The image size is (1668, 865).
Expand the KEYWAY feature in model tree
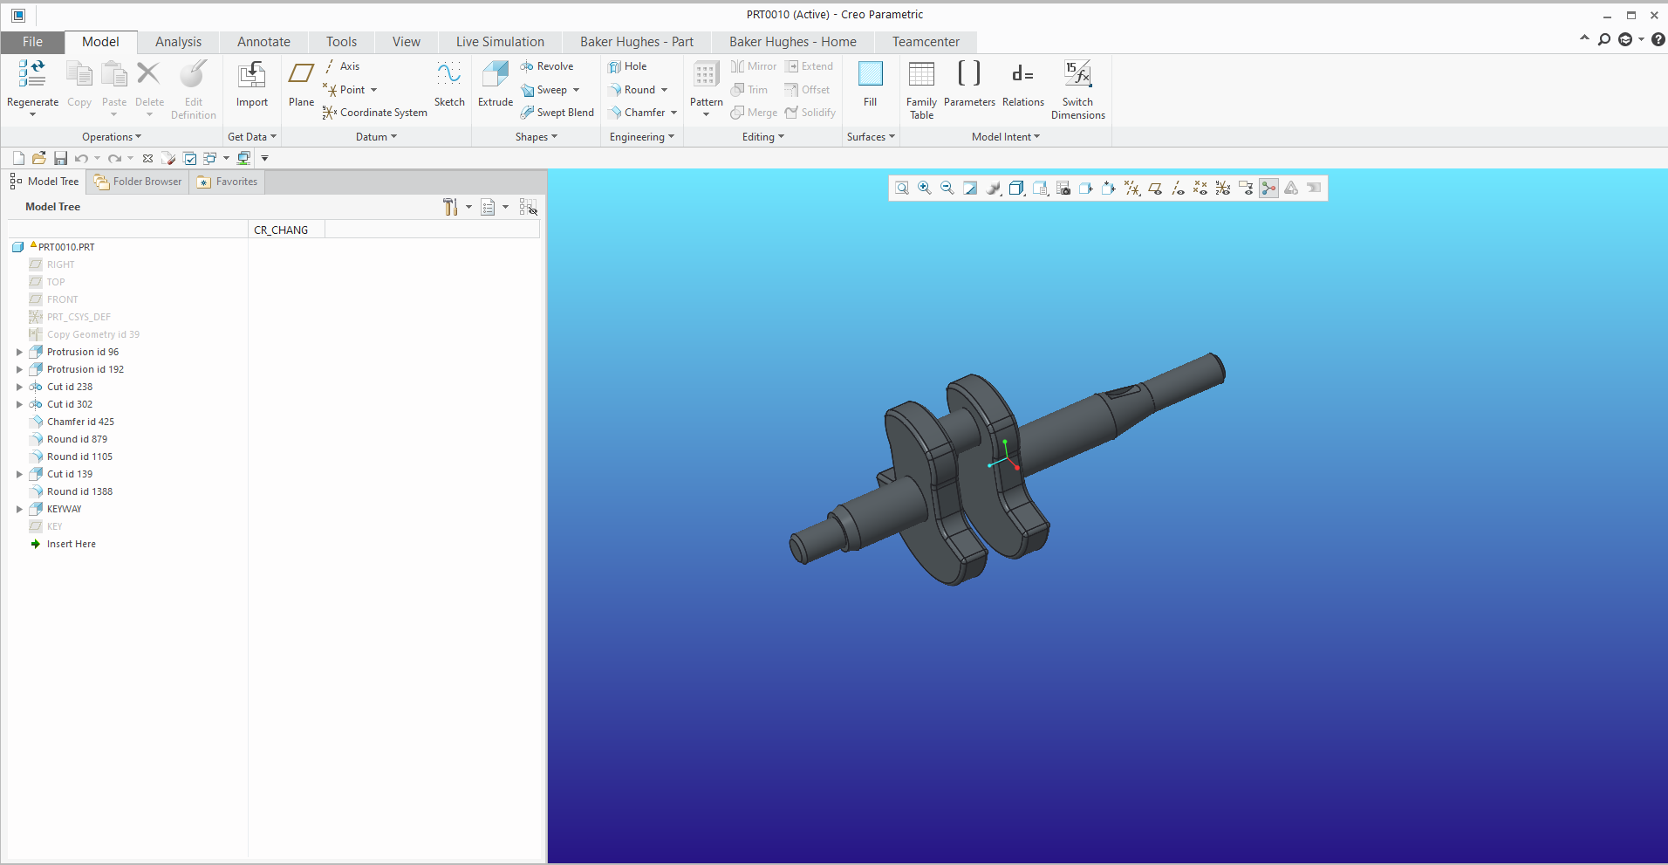tap(19, 509)
